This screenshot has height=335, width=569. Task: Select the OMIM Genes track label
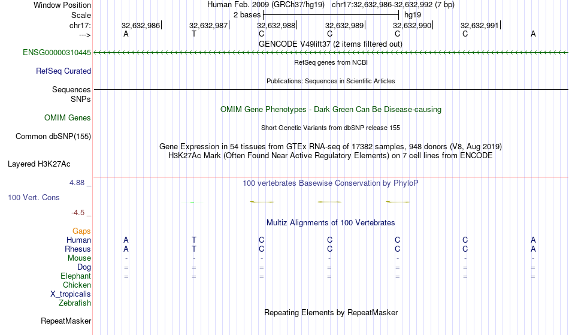[67, 118]
